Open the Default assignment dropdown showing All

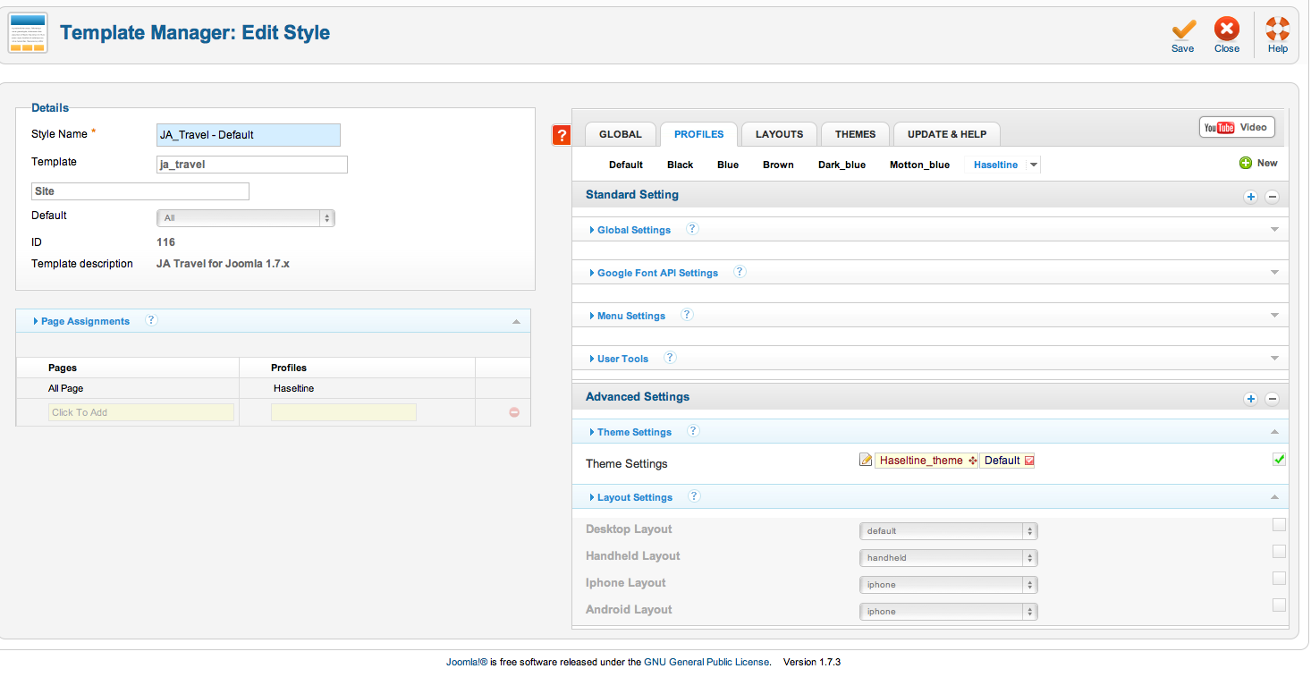pyautogui.click(x=246, y=218)
